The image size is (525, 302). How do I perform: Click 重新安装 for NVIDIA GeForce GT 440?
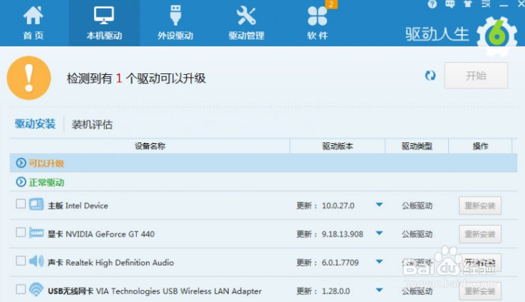480,234
